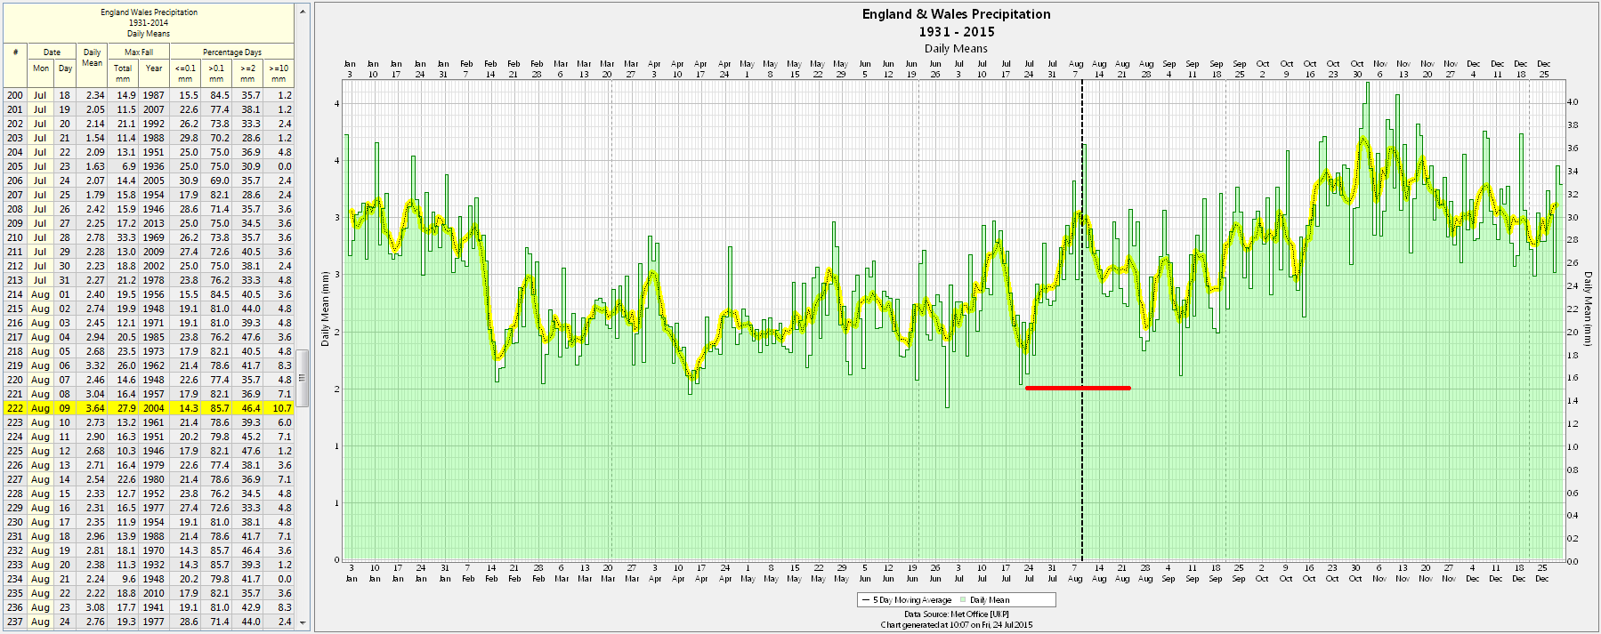Select row 210 for Jul 28

[x=148, y=237]
